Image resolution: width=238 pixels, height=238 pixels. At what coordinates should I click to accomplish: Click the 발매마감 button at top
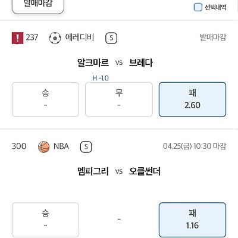(38, 6)
